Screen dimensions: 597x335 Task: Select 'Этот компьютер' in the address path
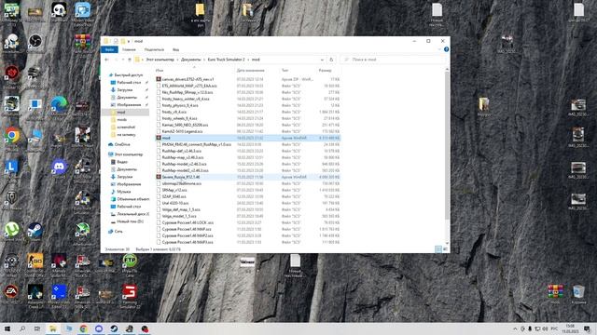[160, 60]
